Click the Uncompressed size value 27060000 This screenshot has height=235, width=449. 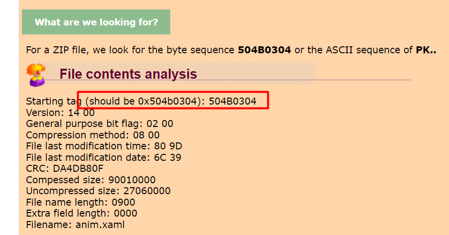pos(147,191)
